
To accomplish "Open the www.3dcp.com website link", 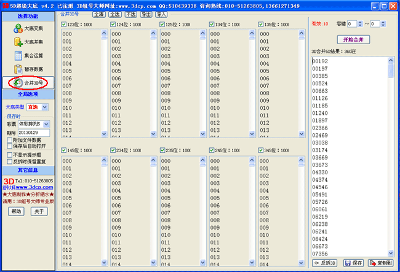I will (36, 187).
